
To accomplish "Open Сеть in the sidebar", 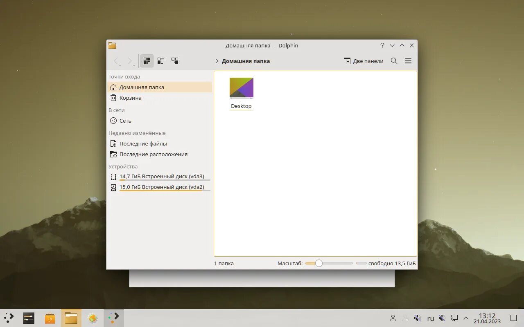I will tap(160, 121).
